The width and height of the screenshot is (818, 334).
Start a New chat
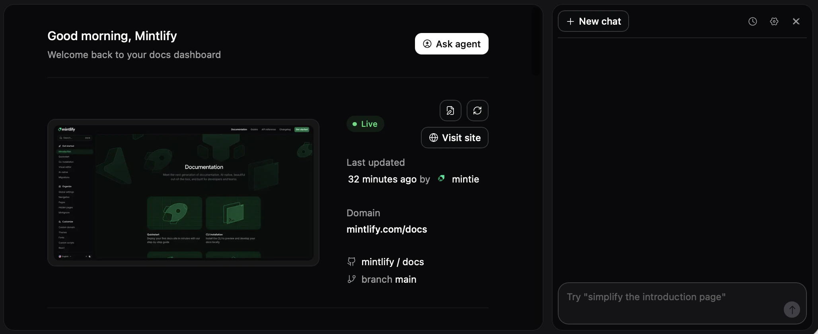pos(593,21)
